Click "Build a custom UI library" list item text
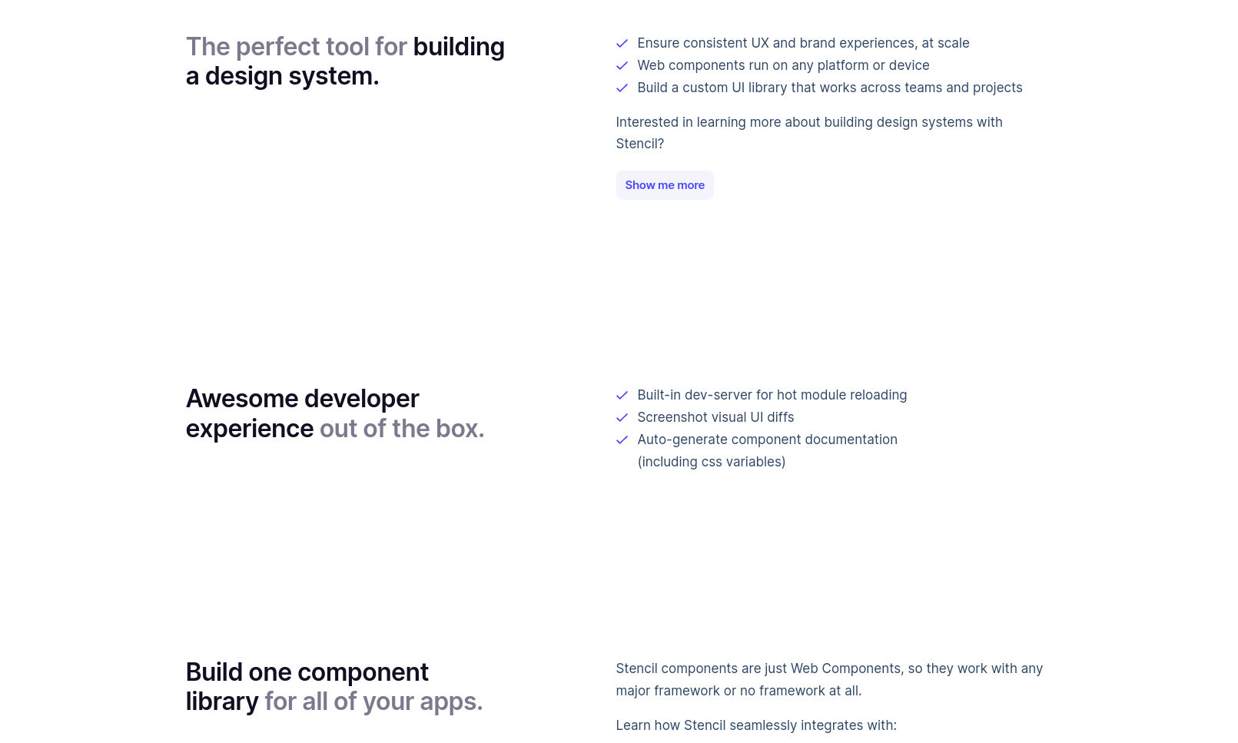This screenshot has height=743, width=1238. (x=829, y=88)
